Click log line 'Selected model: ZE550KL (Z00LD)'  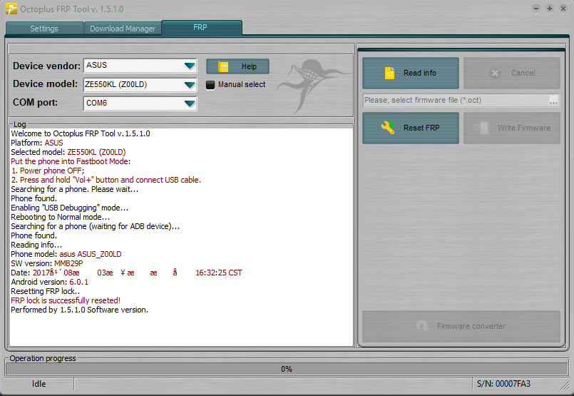68,152
